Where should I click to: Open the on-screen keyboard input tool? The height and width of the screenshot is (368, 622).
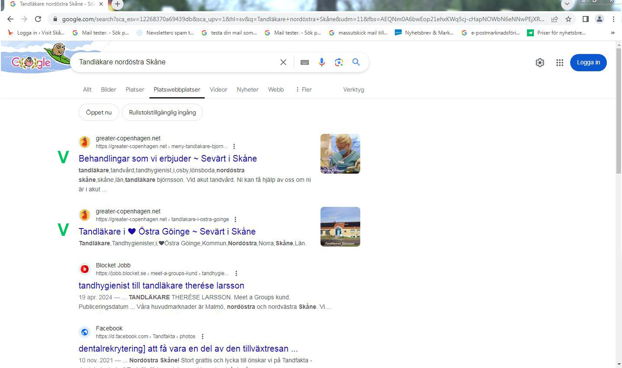305,62
